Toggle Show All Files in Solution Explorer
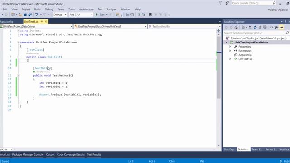 (265, 27)
